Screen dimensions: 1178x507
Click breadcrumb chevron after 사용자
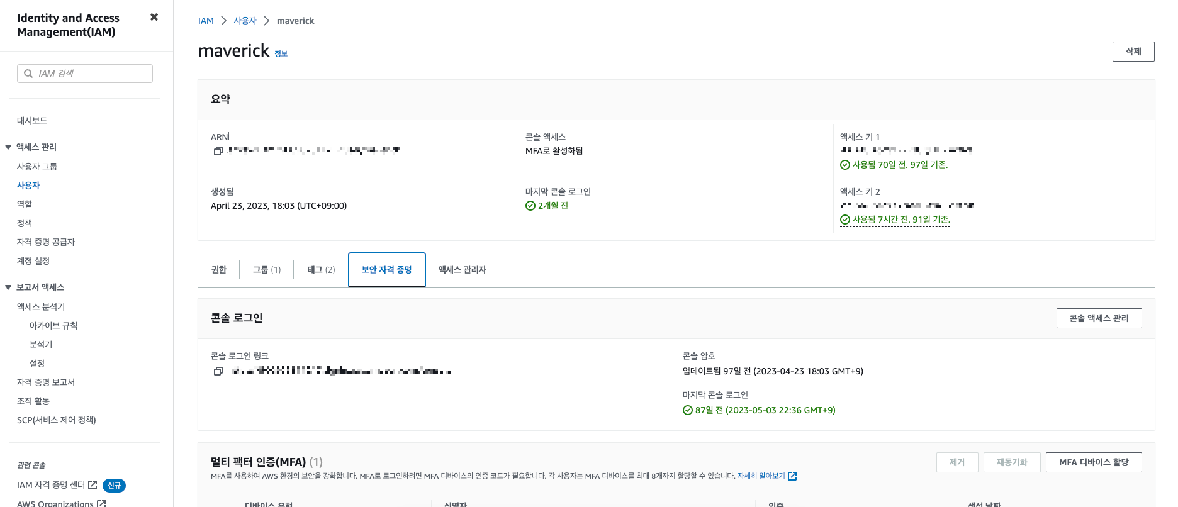click(x=266, y=21)
